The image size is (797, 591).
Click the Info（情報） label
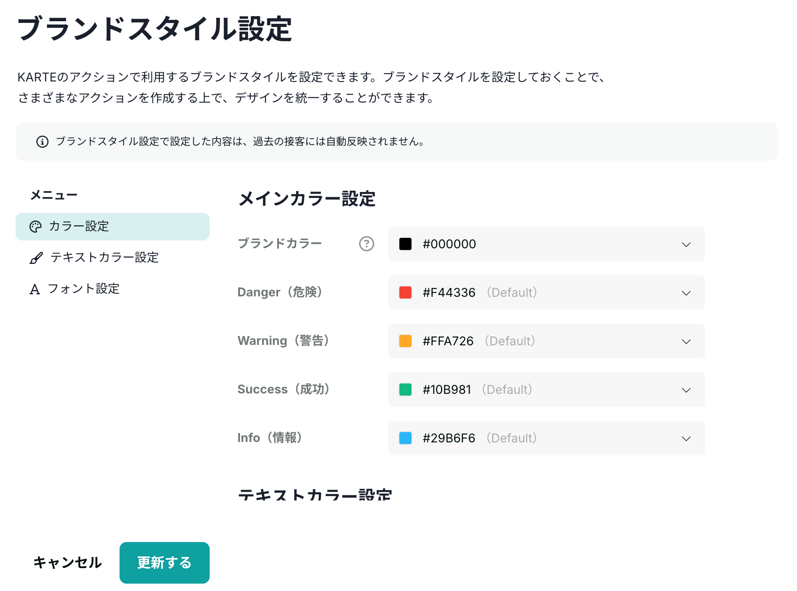[270, 438]
